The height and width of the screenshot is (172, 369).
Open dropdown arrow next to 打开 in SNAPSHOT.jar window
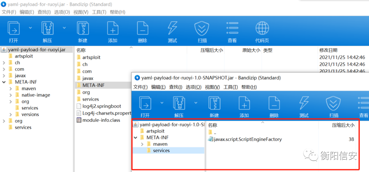coord(162,103)
